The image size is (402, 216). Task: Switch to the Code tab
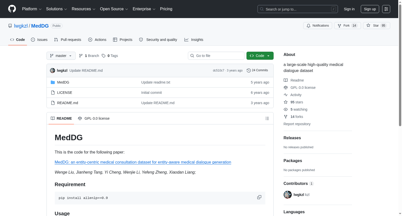[x=17, y=40]
